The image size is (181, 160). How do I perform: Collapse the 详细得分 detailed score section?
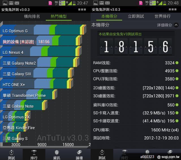point(176,25)
